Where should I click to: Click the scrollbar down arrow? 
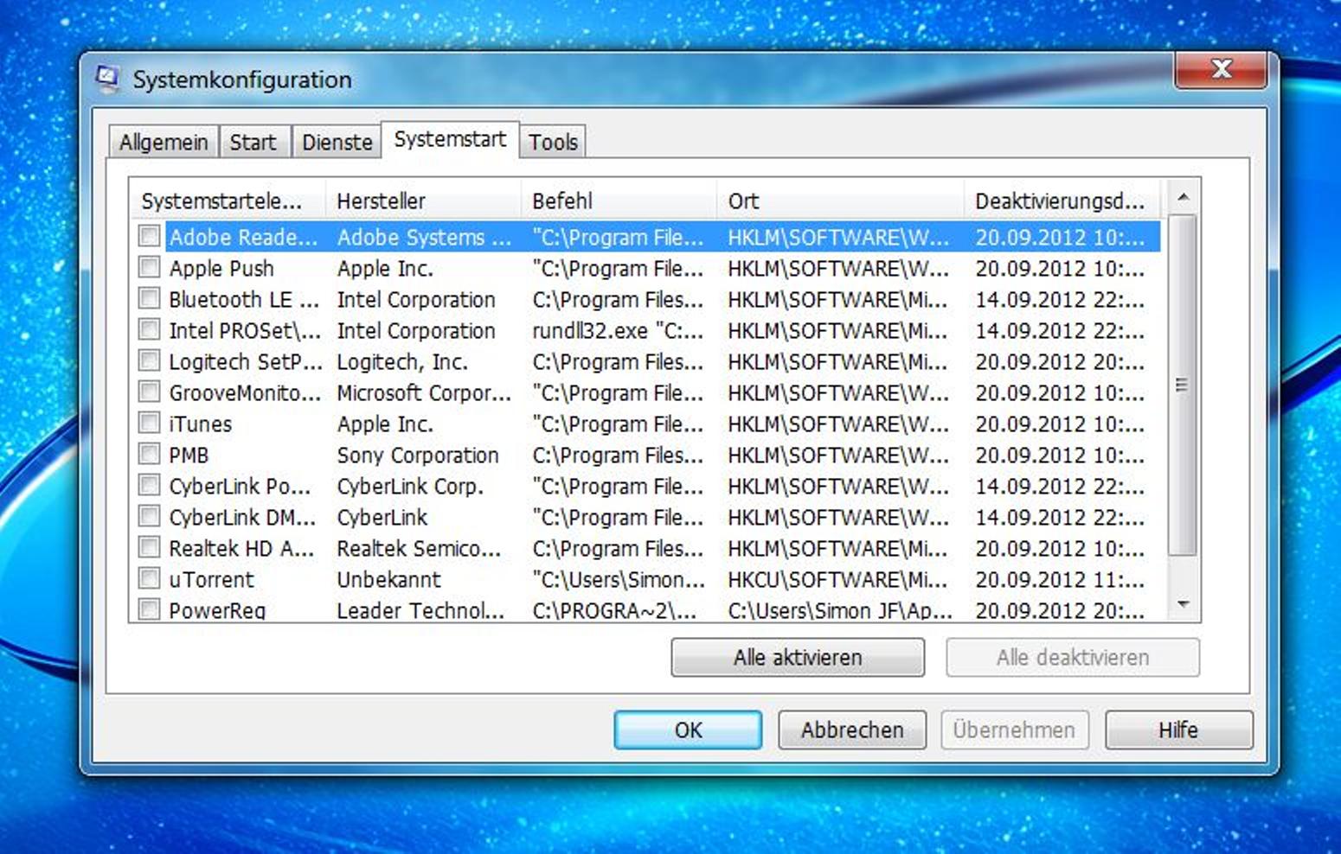(1183, 604)
